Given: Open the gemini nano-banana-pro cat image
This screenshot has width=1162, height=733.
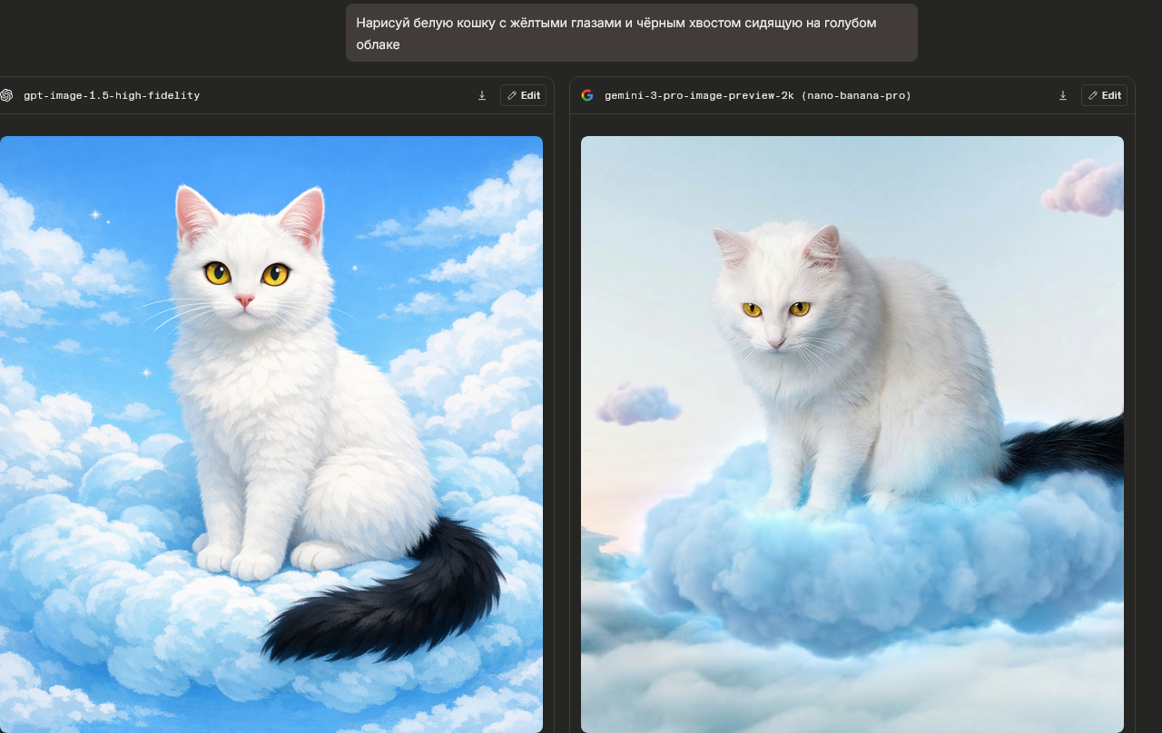Looking at the screenshot, I should coord(852,435).
